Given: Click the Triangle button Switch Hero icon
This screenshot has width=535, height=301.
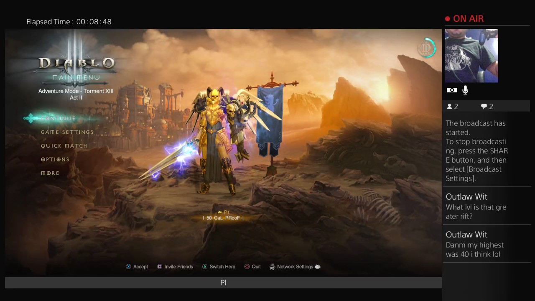Looking at the screenshot, I should (x=205, y=267).
